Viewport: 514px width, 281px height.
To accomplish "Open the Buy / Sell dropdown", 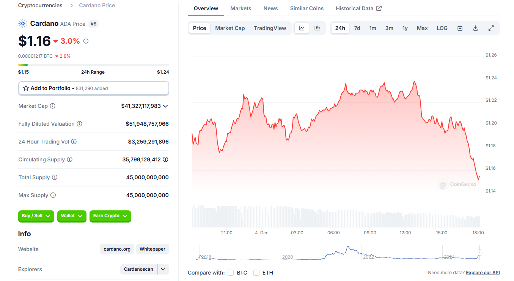I will pos(36,216).
